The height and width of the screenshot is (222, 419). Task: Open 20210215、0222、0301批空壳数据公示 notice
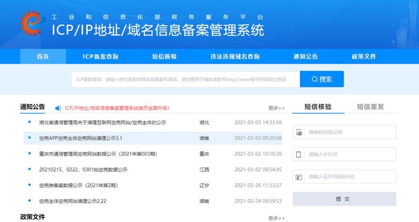(83, 169)
